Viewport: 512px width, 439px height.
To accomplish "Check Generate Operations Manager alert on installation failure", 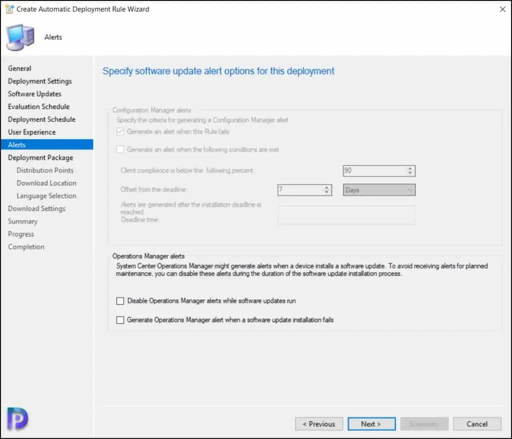I will pyautogui.click(x=120, y=320).
